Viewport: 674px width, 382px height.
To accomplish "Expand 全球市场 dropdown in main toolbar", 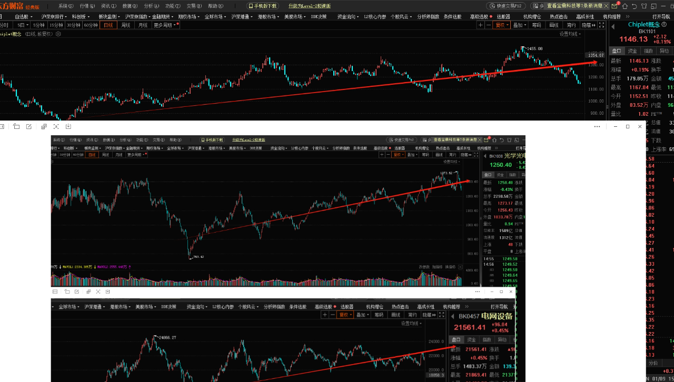I will 215,16.
